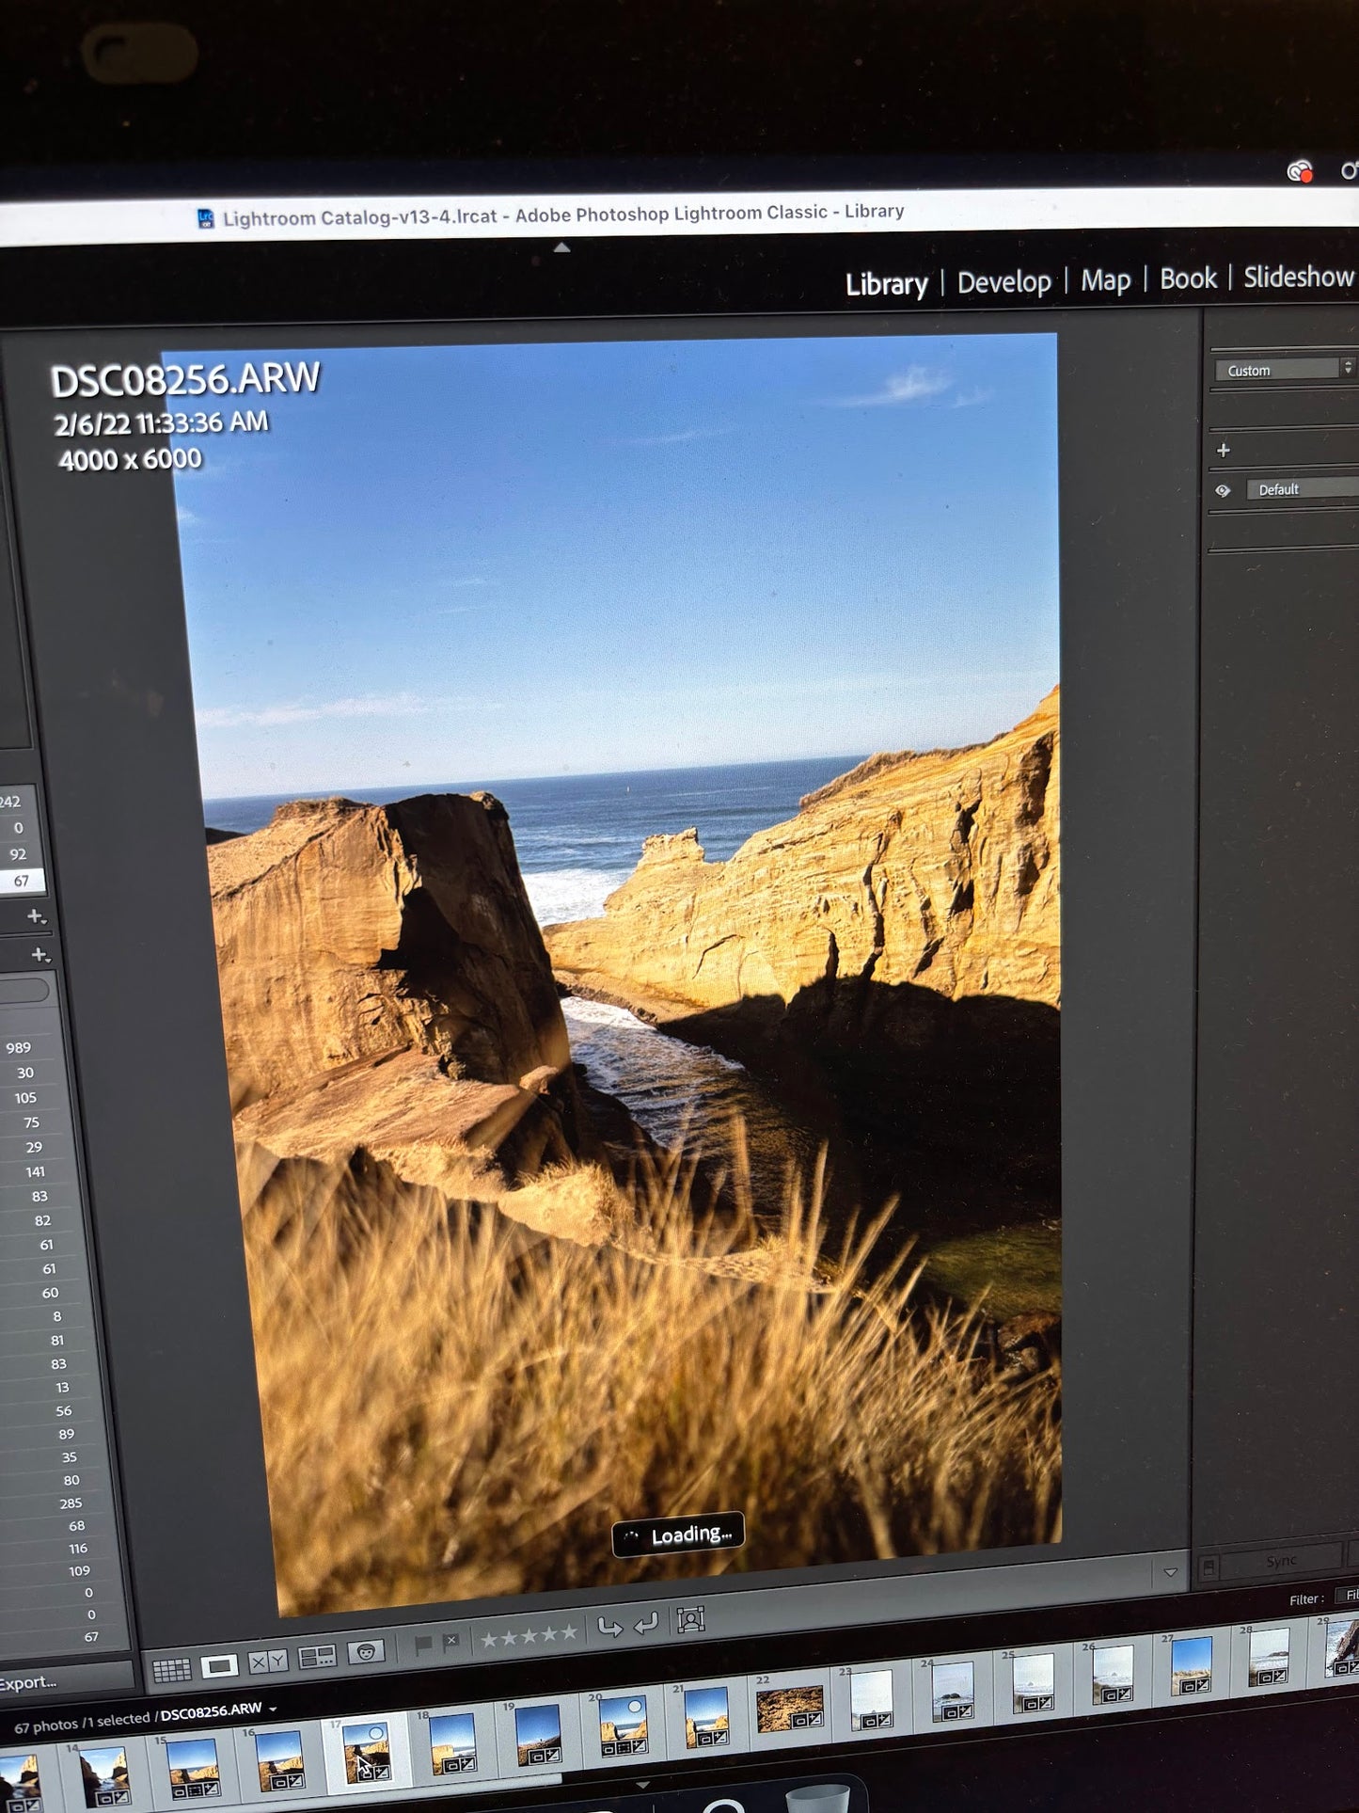Viewport: 1359px width, 1813px height.
Task: Rate photo three stars (third star)
Action: pyautogui.click(x=529, y=1636)
